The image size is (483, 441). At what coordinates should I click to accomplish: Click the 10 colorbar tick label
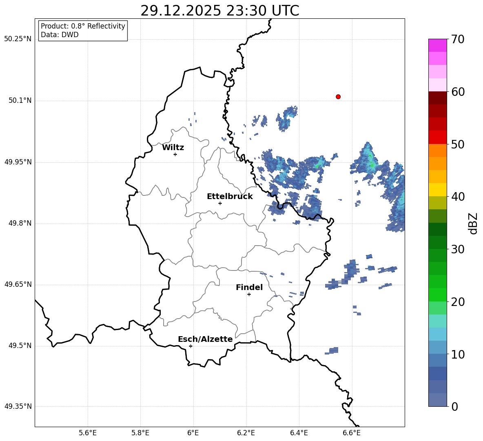[457, 354]
